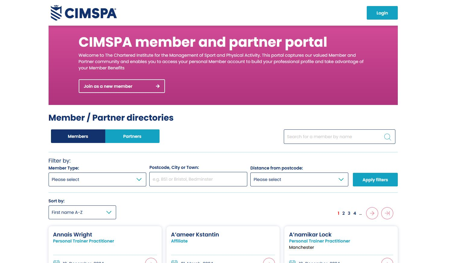This screenshot has height=263, width=456.
Task: Click Join as a new member button
Action: point(122,86)
